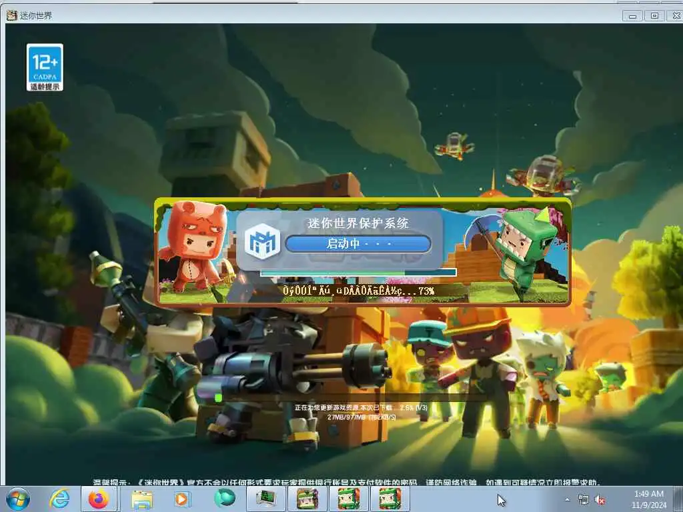Viewport: 683px width, 512px height.
Task: Close the 迷你世界 window
Action: click(676, 16)
